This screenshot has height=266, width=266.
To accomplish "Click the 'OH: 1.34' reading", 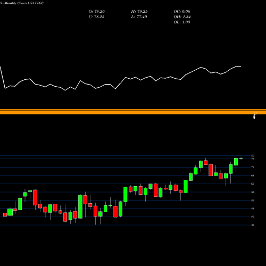I will coord(182,17).
